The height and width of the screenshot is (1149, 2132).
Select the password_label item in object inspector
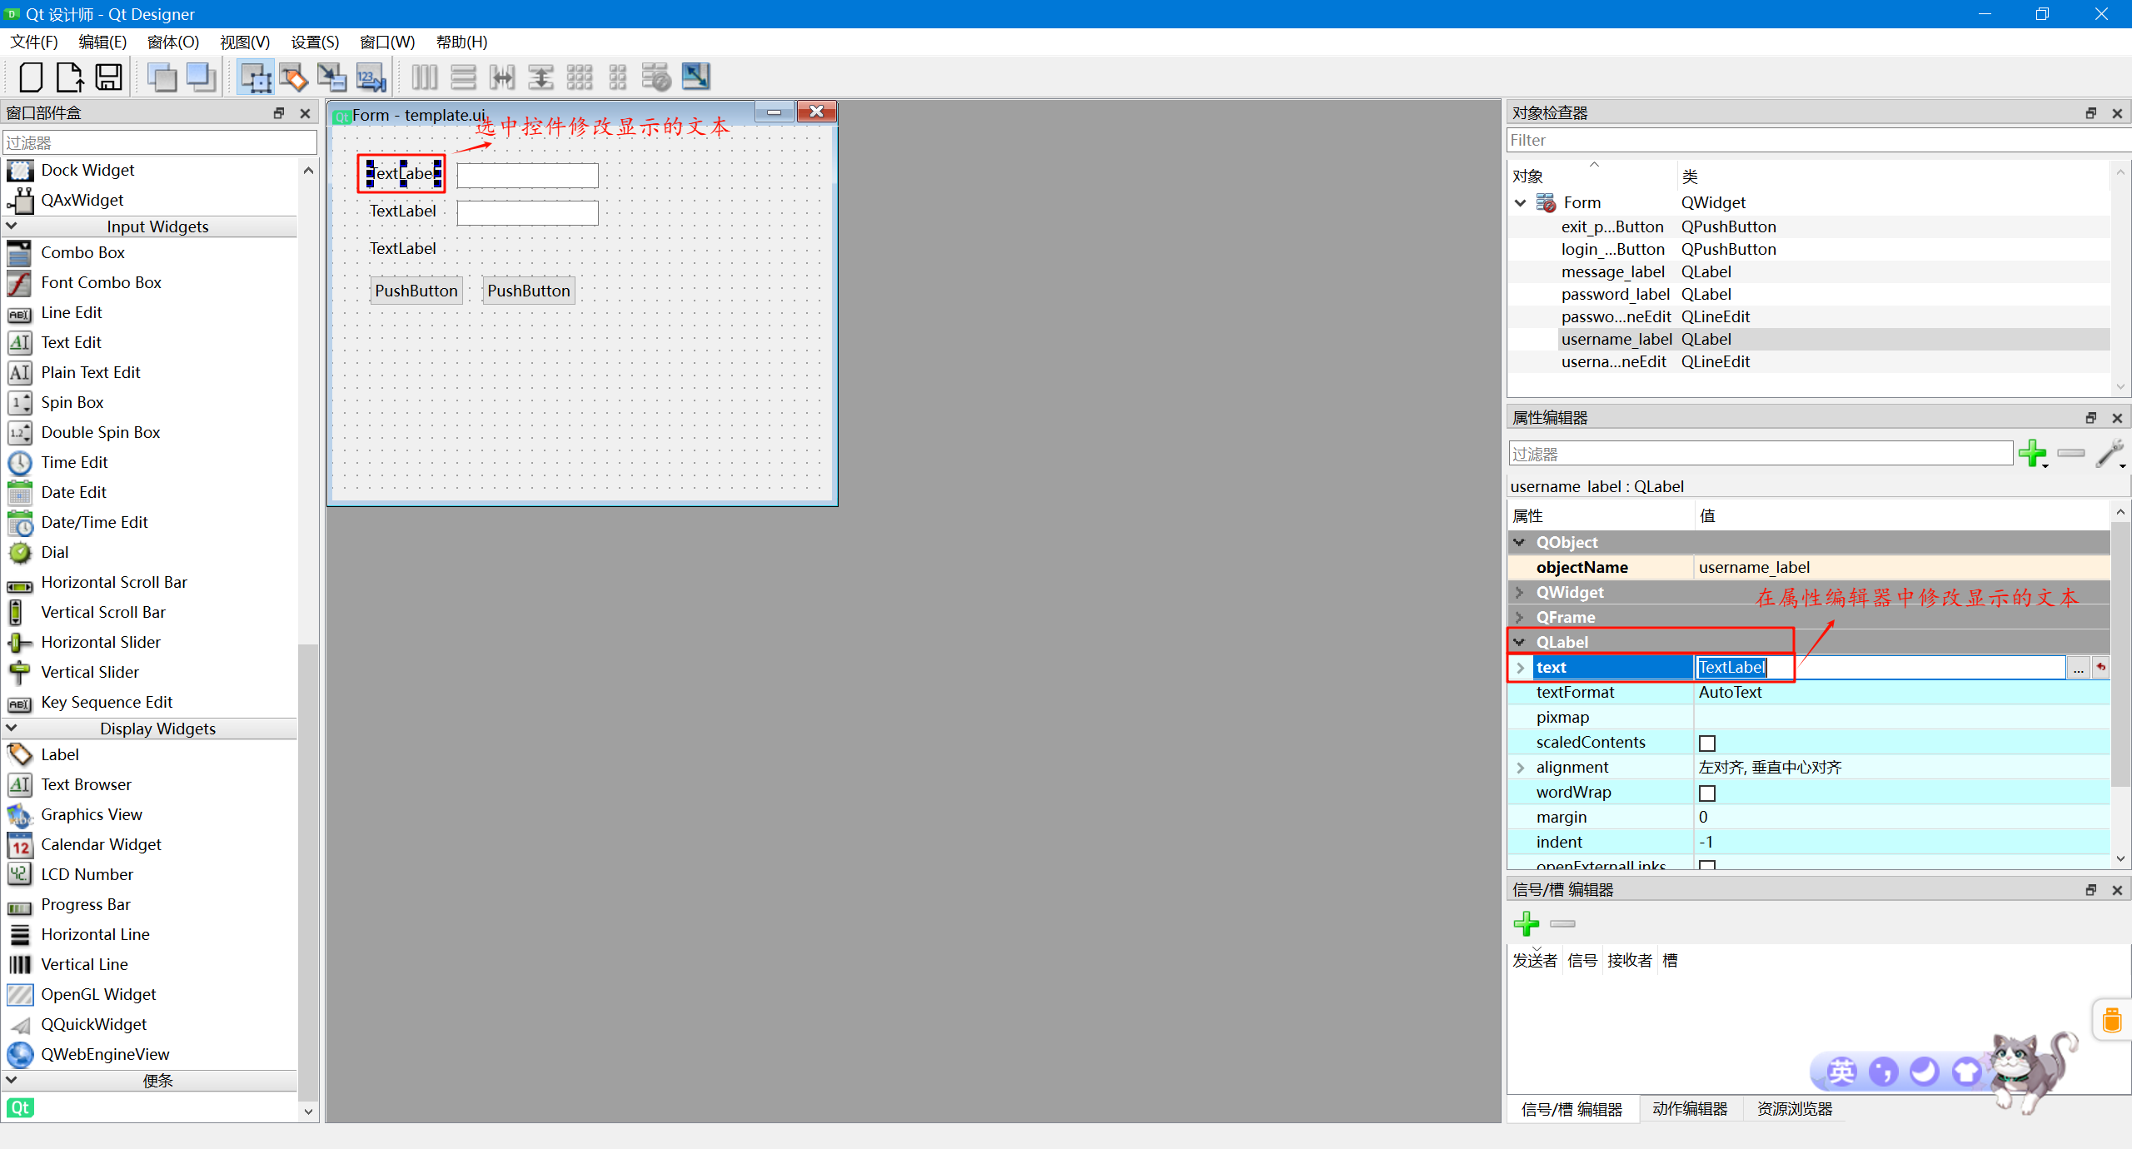click(1615, 294)
